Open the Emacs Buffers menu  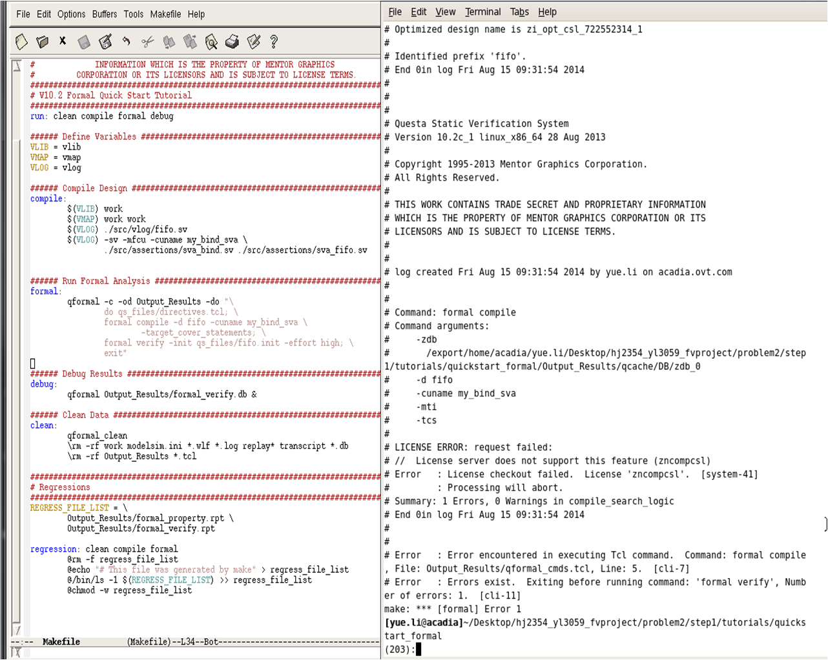[x=104, y=14]
